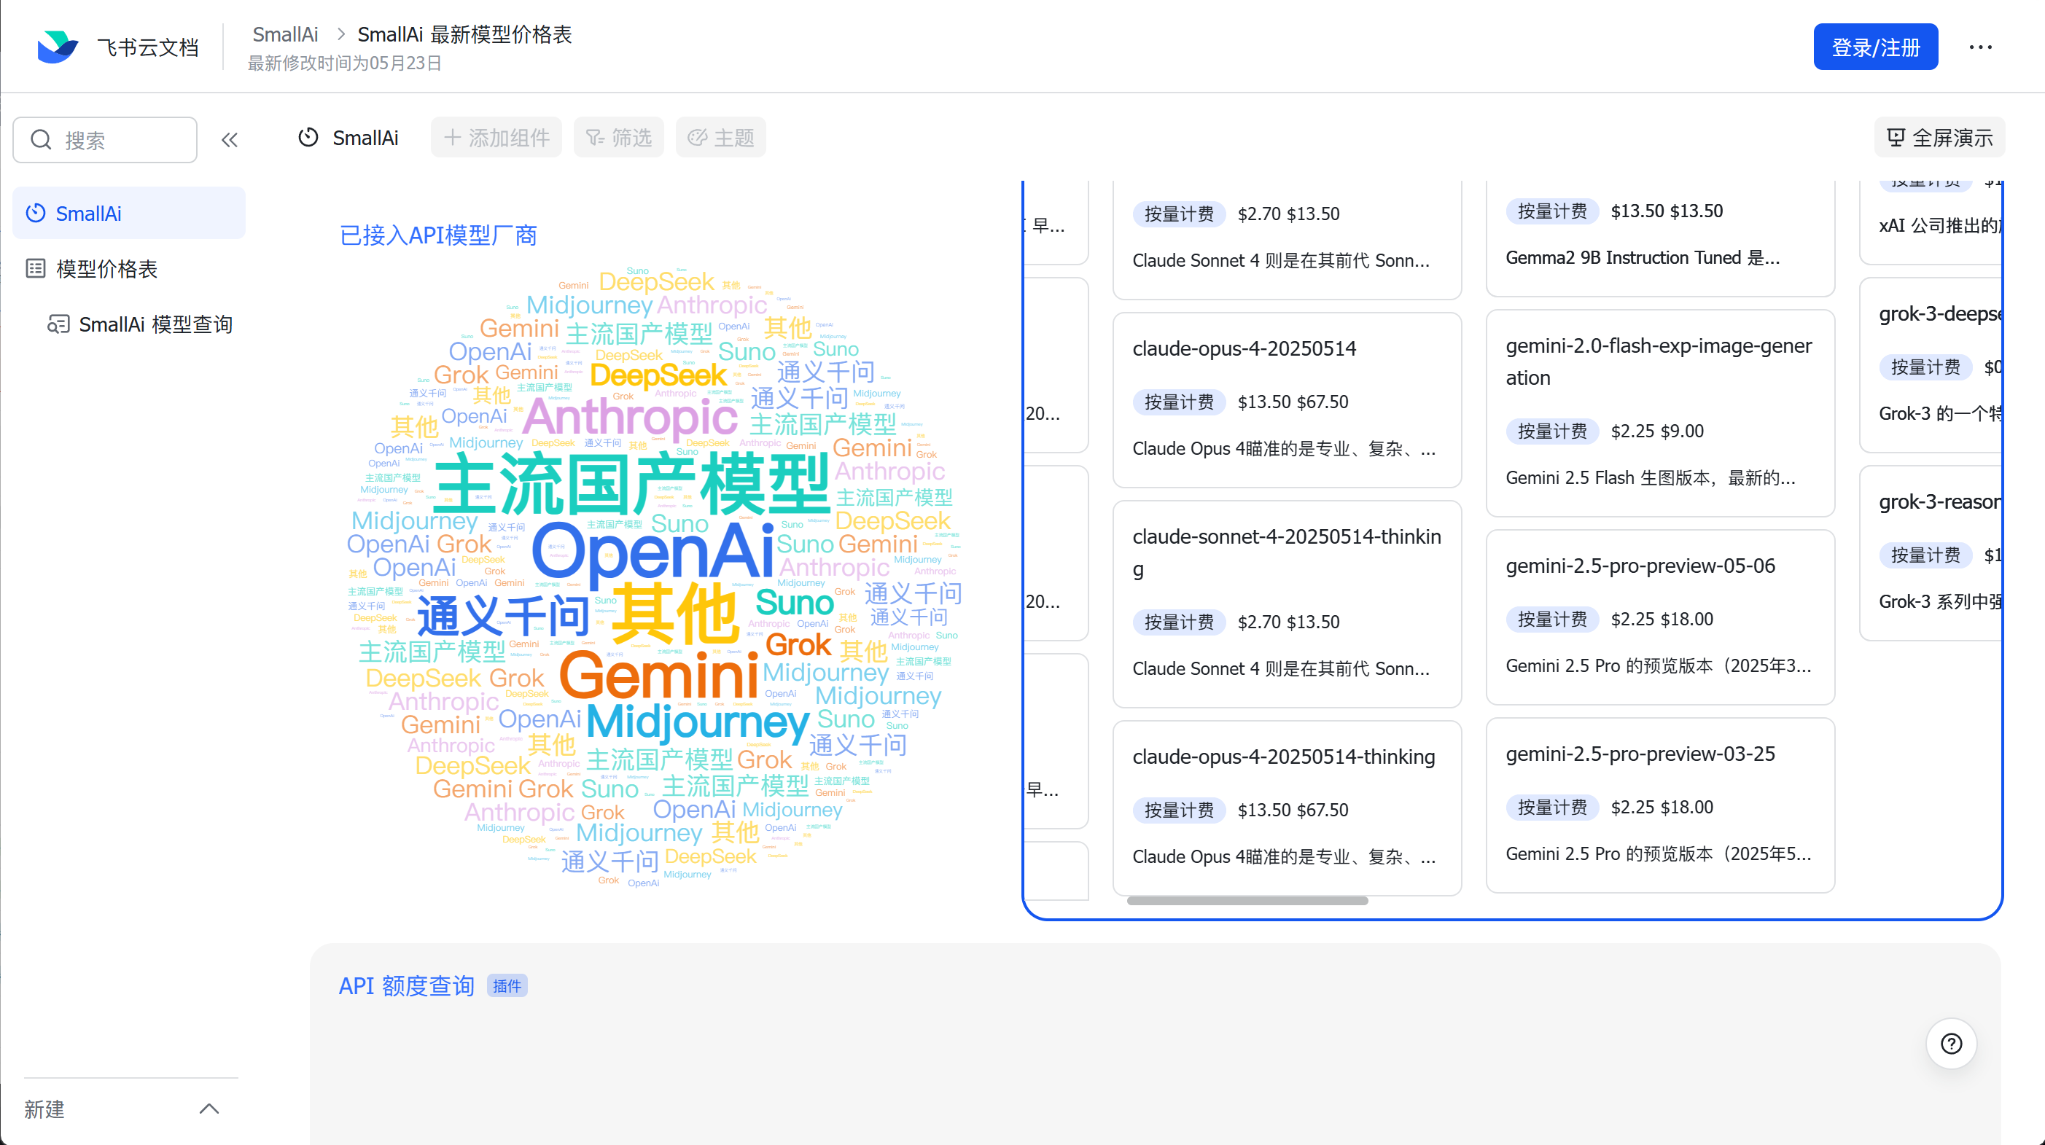Click the Gemma2 9B Instruction Tuned description
2045x1145 pixels.
click(x=1643, y=258)
